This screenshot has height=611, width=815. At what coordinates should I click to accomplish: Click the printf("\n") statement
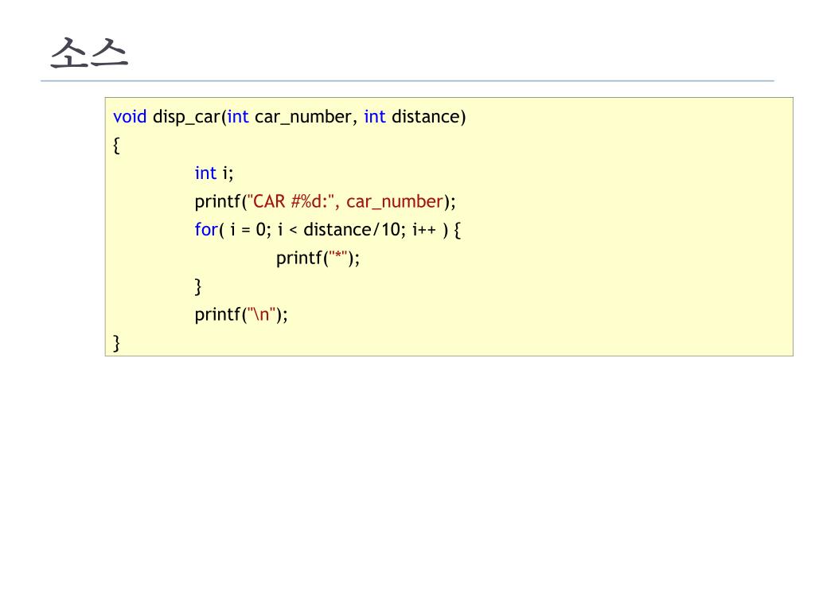(241, 315)
